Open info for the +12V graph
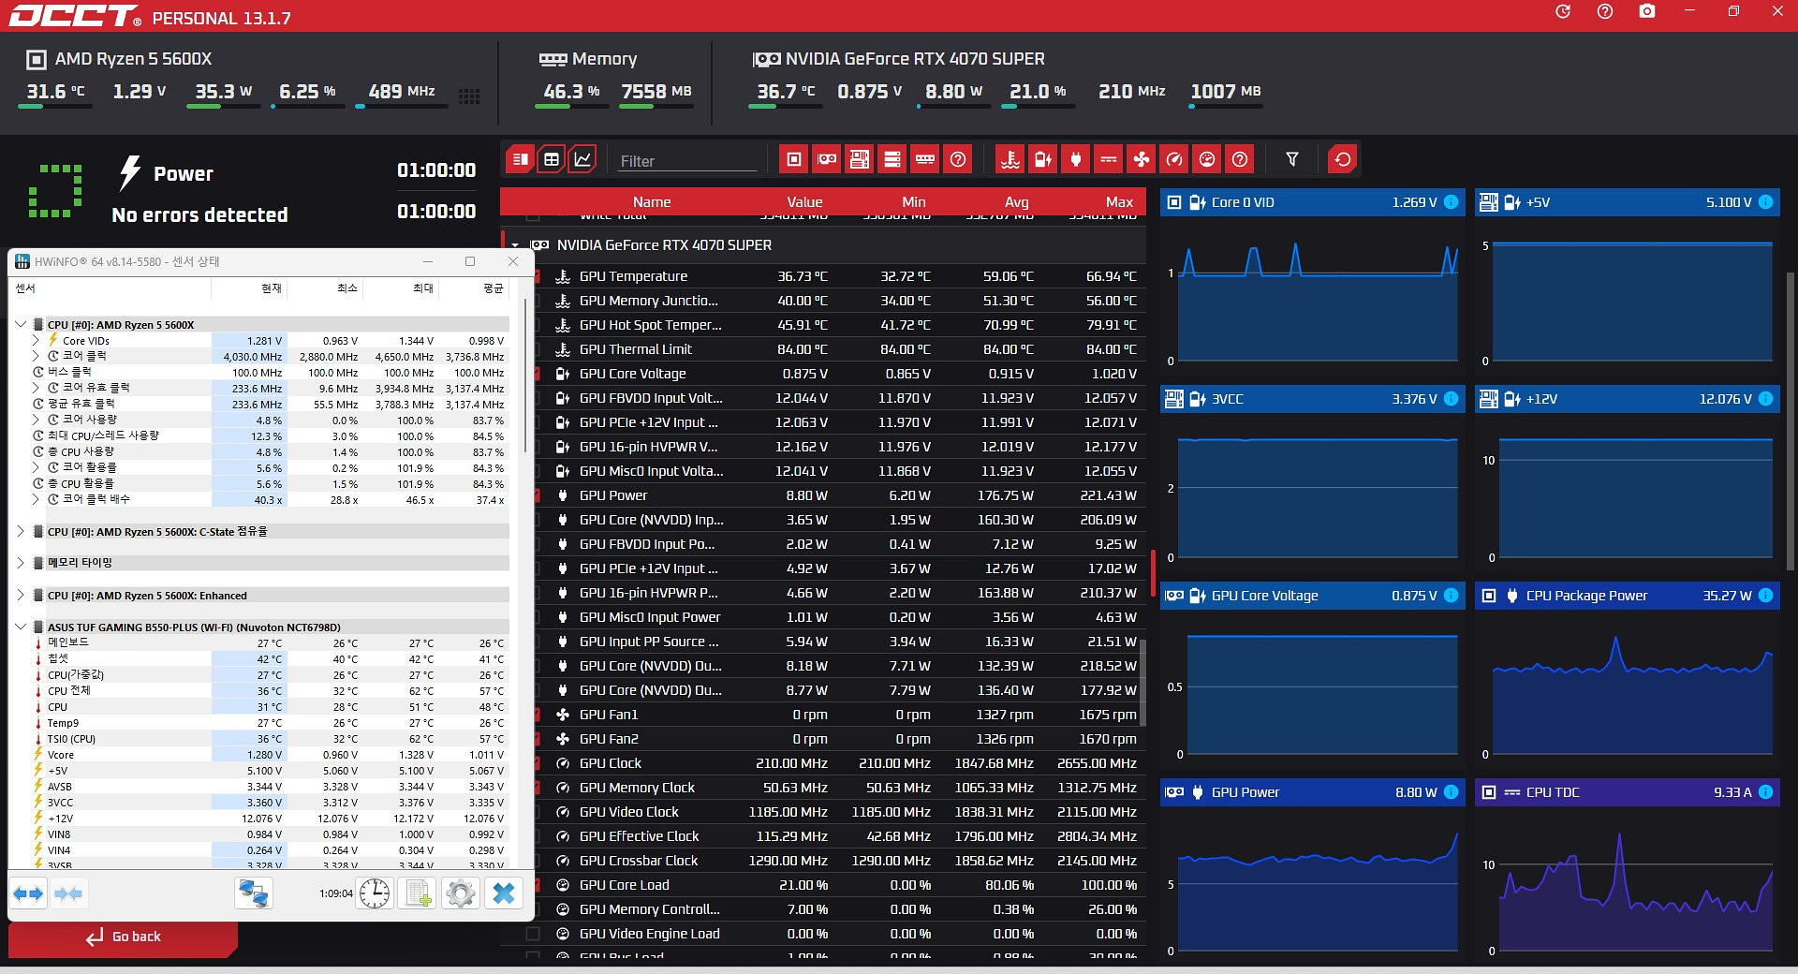 1765,399
